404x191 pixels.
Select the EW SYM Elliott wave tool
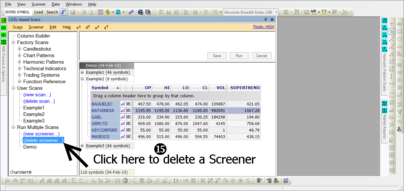[399, 54]
